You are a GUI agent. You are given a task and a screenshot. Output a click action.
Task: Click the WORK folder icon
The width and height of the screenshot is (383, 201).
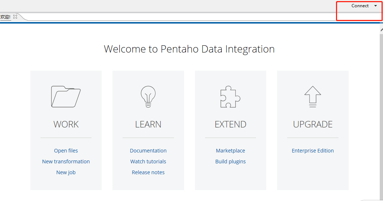pos(66,96)
